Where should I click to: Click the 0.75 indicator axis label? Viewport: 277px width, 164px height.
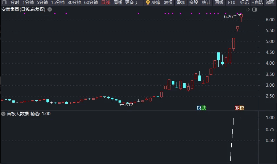tap(270, 130)
